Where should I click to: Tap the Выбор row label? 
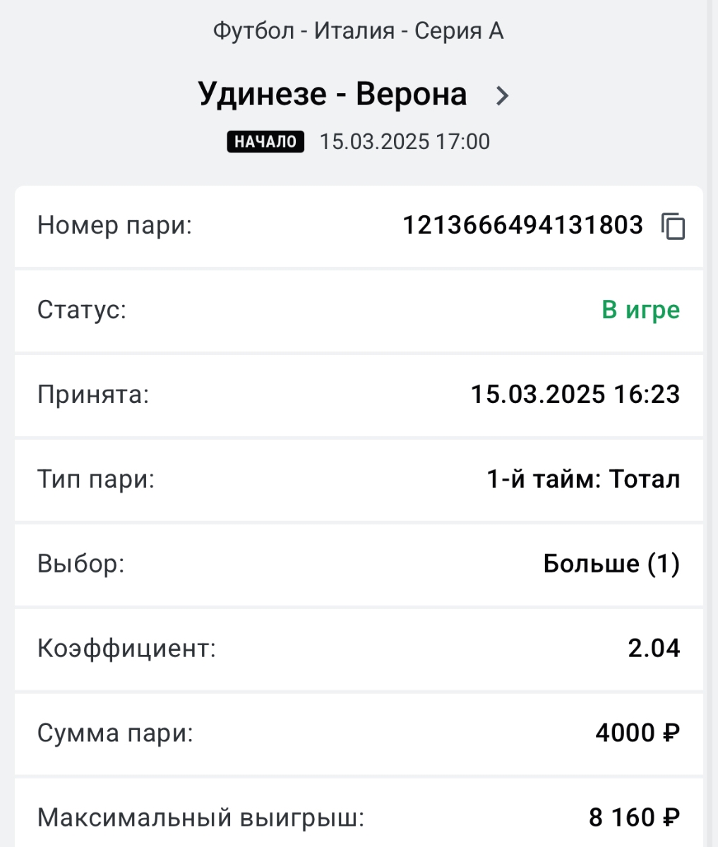[x=80, y=564]
